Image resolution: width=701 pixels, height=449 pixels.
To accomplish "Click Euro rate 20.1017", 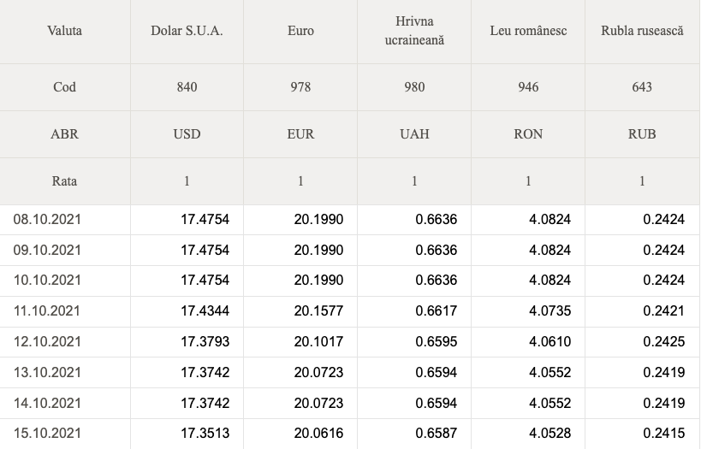I will coord(318,342).
